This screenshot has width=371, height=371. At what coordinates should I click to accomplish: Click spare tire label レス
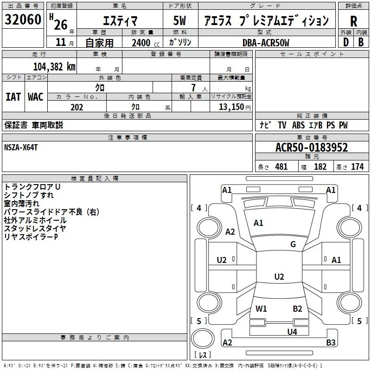pos(203,354)
